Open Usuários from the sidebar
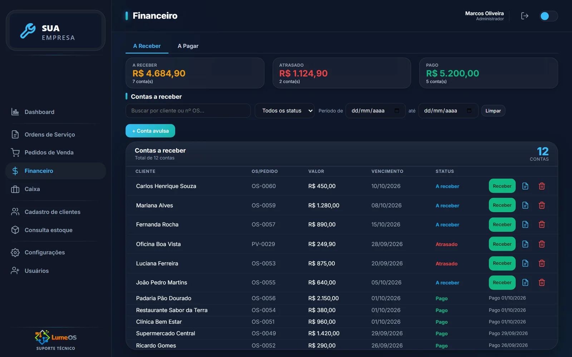The width and height of the screenshot is (572, 357). click(x=56, y=271)
